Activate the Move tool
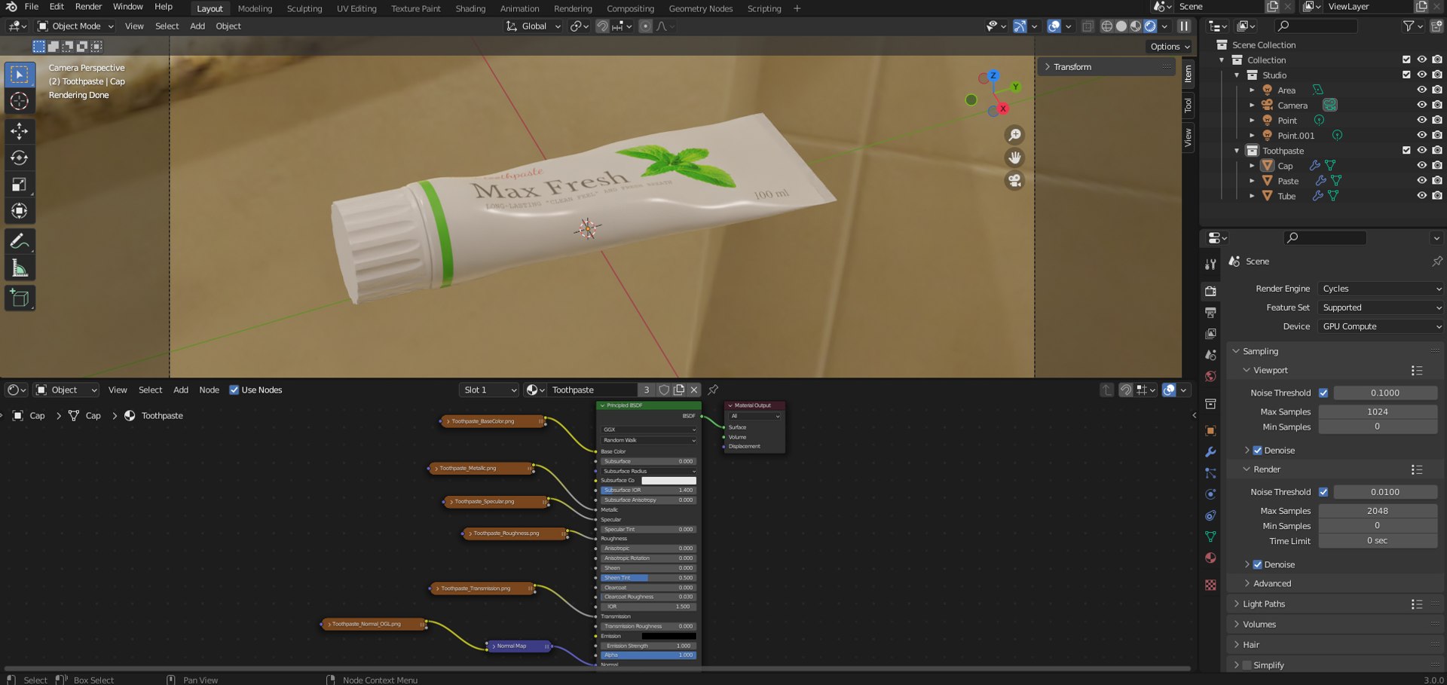1447x685 pixels. 20,131
